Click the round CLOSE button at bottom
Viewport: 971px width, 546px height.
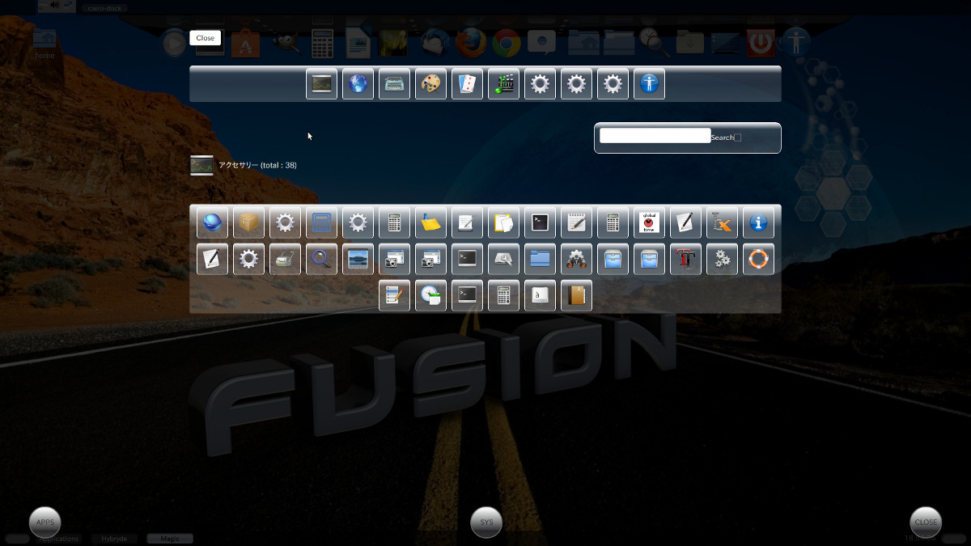coord(926,523)
